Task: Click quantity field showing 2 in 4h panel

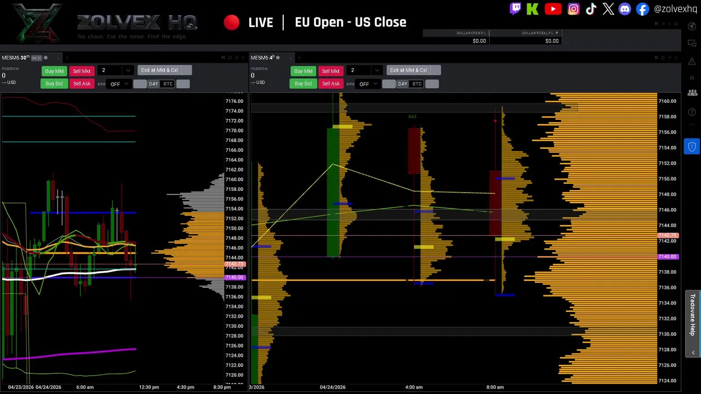Action: coord(360,71)
